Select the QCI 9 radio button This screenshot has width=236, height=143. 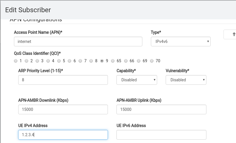click(102, 61)
